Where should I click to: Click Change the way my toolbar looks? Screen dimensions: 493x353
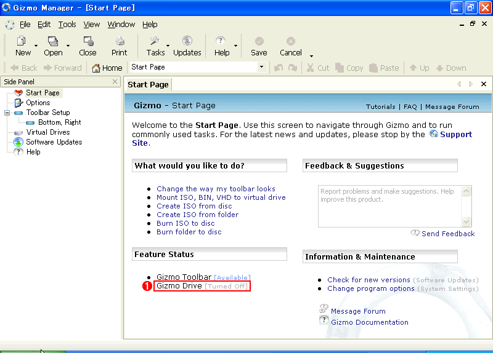point(216,189)
